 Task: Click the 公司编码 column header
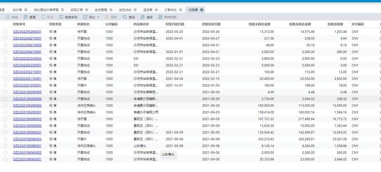tap(111, 24)
